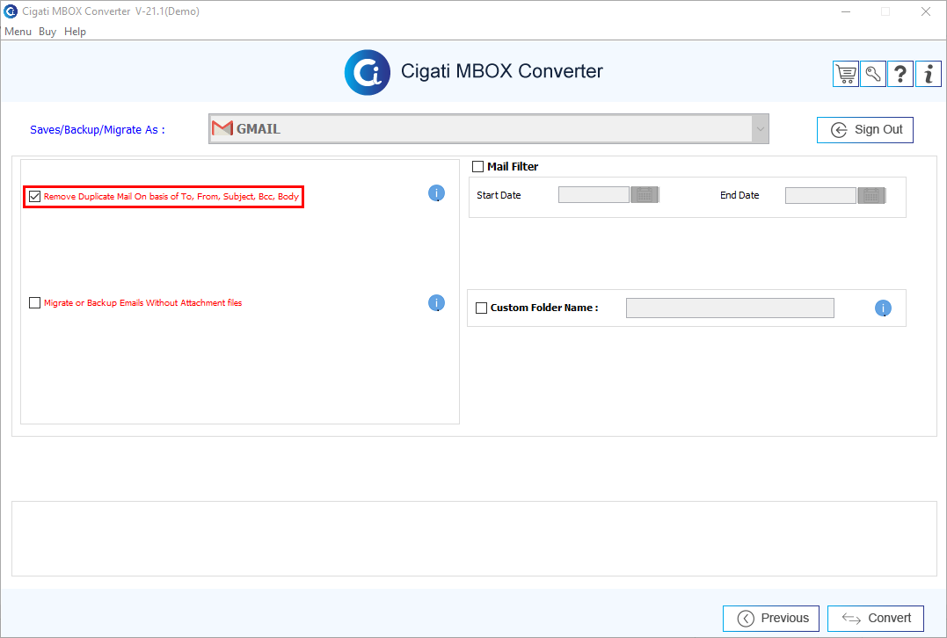Click the Custom Folder Name text field
The width and height of the screenshot is (947, 638).
pos(730,308)
